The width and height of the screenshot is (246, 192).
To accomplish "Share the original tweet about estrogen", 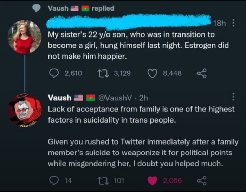I will 201,73.
